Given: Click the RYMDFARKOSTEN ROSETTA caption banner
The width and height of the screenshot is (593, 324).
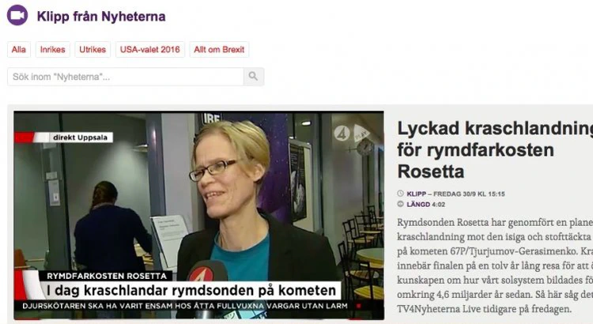Looking at the screenshot, I should [107, 276].
